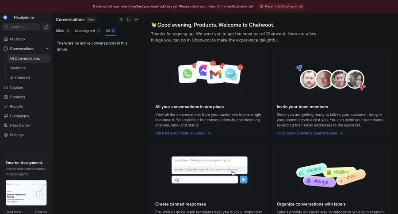
Task: Click here to invite a team member link
Action: tap(307, 133)
